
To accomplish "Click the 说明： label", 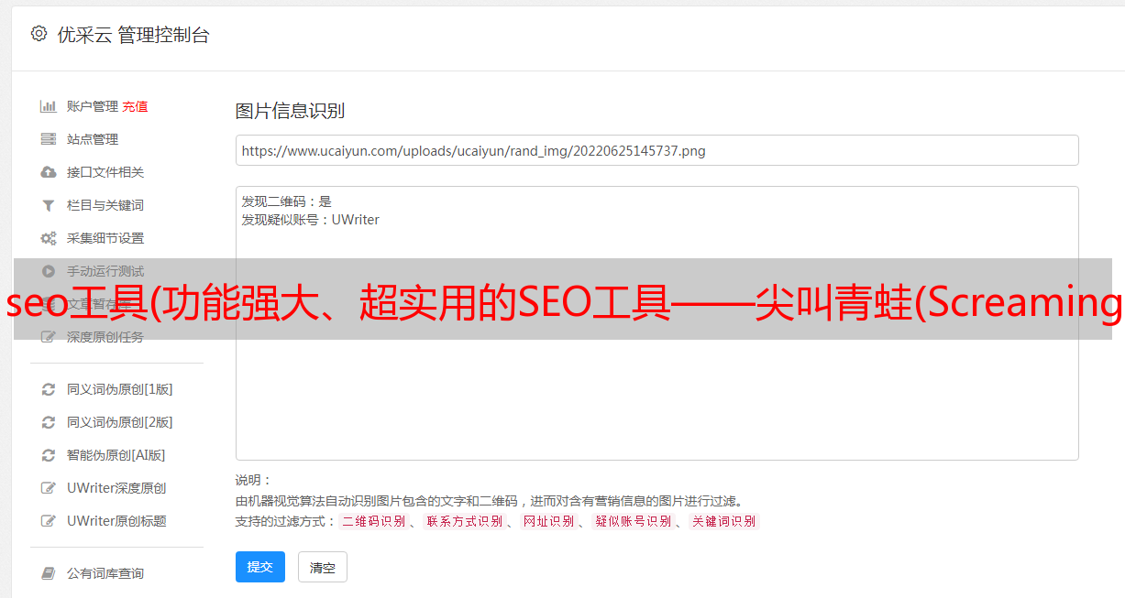I will 253,480.
